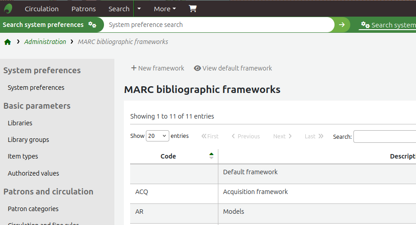The image size is (416, 225).
Task: Go to Administration breadcrumb link
Action: 45,42
